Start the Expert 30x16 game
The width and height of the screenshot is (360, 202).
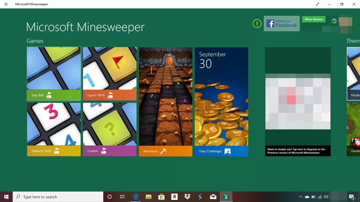tap(110, 74)
